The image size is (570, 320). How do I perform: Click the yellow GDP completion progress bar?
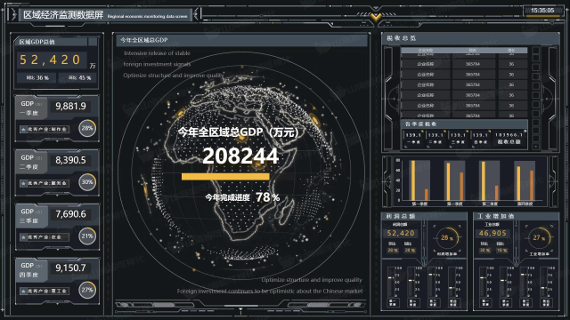pos(225,177)
